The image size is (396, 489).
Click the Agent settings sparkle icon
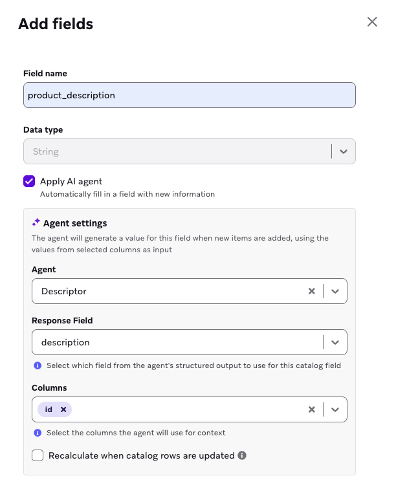point(36,223)
